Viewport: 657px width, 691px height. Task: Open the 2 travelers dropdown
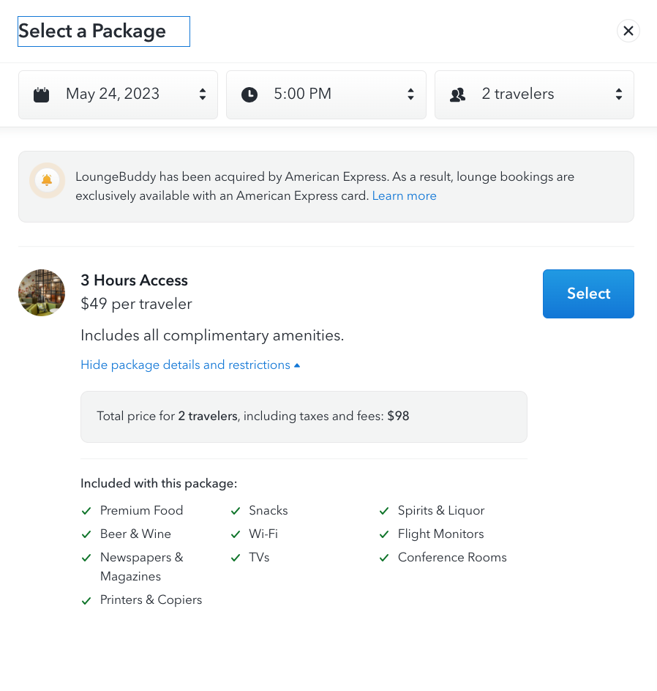point(534,94)
